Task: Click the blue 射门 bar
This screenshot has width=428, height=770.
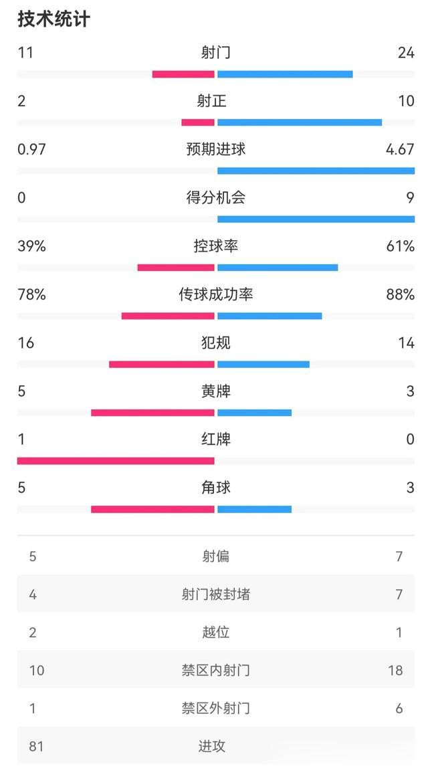Action: click(285, 74)
